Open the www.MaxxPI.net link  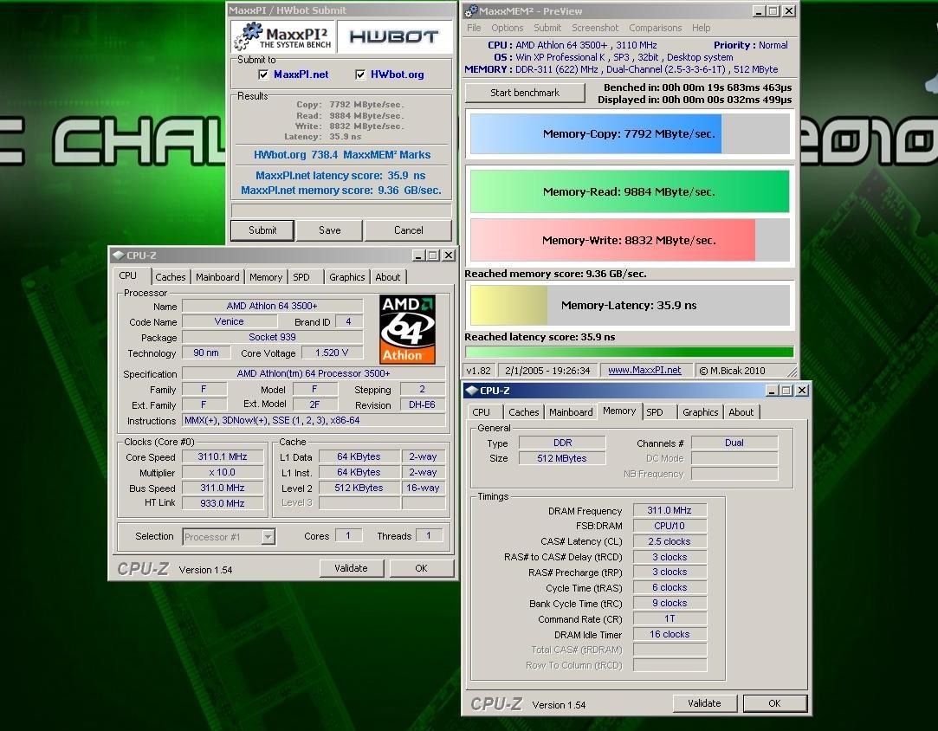(x=644, y=371)
